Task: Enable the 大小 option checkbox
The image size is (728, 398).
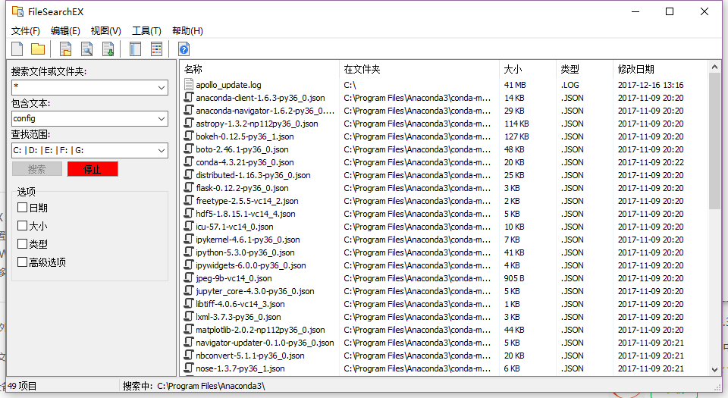Action: point(22,225)
